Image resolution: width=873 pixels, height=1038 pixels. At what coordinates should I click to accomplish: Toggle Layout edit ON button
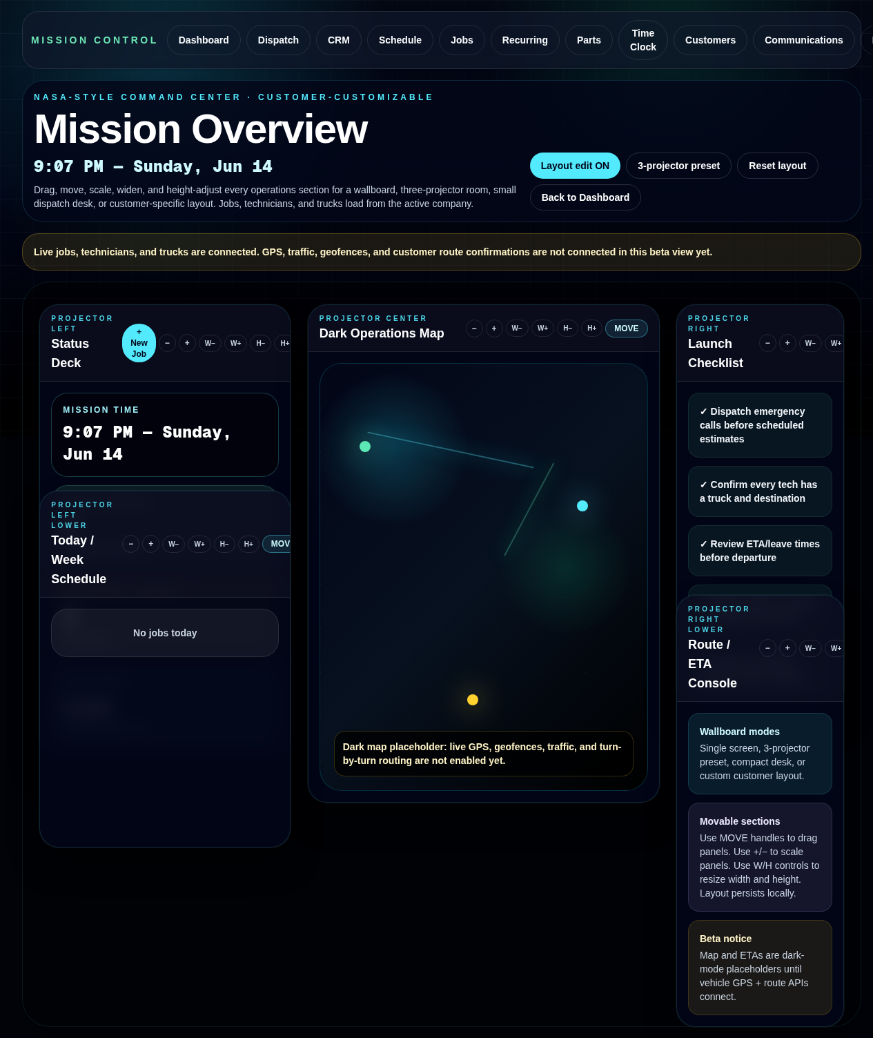click(x=575, y=166)
